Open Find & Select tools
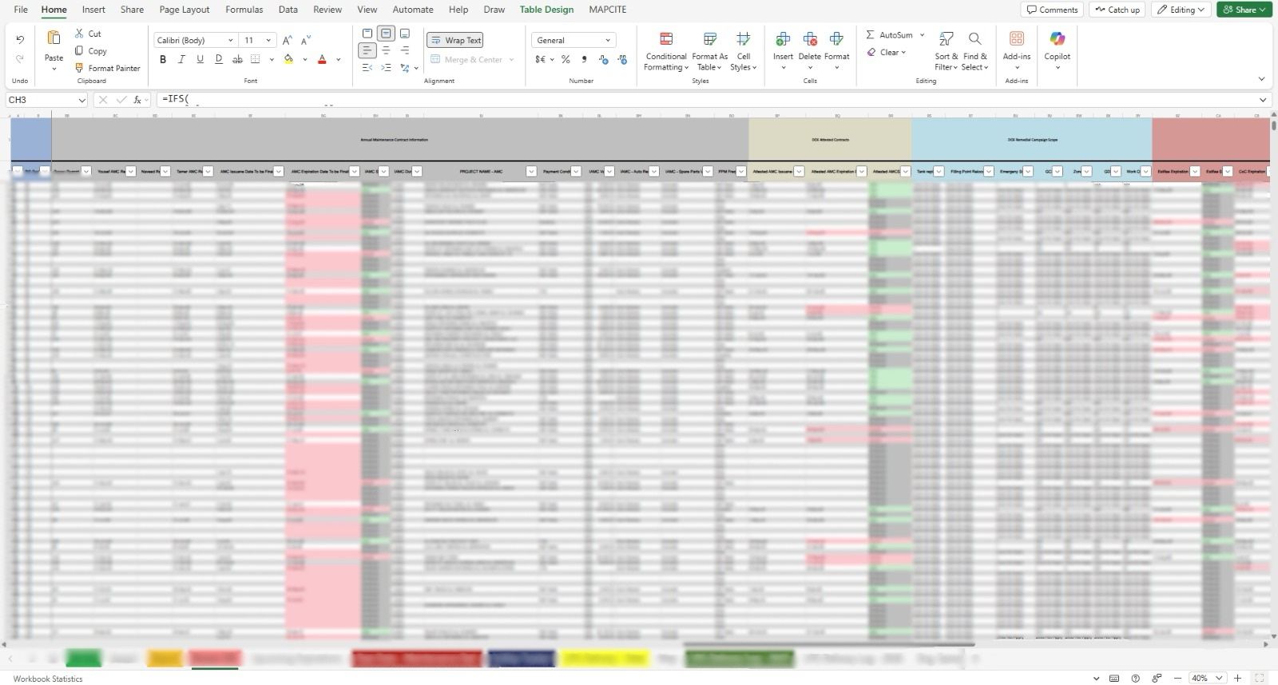Image resolution: width=1278 pixels, height=685 pixels. click(x=974, y=51)
